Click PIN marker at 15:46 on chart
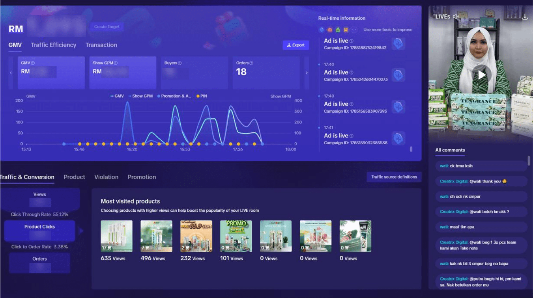533x298 pixels. (x=80, y=144)
